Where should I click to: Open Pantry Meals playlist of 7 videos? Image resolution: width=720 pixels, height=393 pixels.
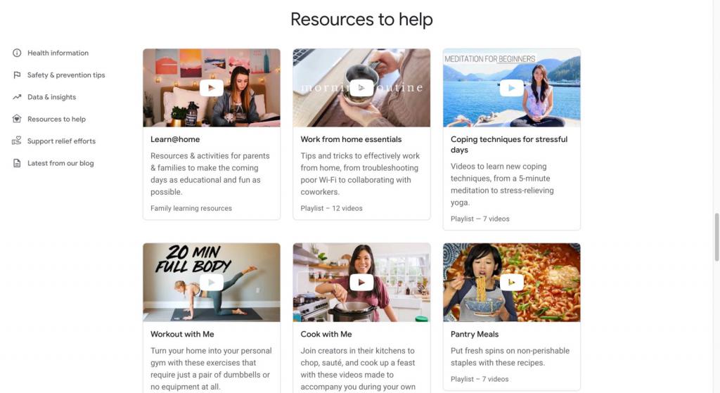(480, 379)
